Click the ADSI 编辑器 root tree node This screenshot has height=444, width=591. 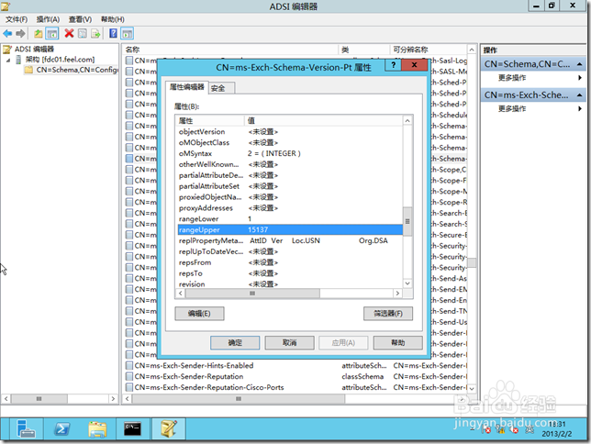pyautogui.click(x=34, y=49)
